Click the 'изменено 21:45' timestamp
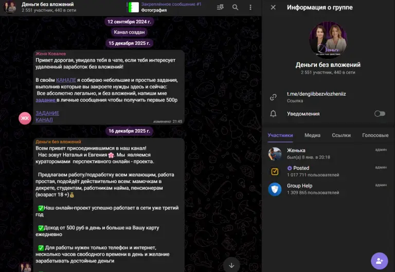 click(x=168, y=121)
